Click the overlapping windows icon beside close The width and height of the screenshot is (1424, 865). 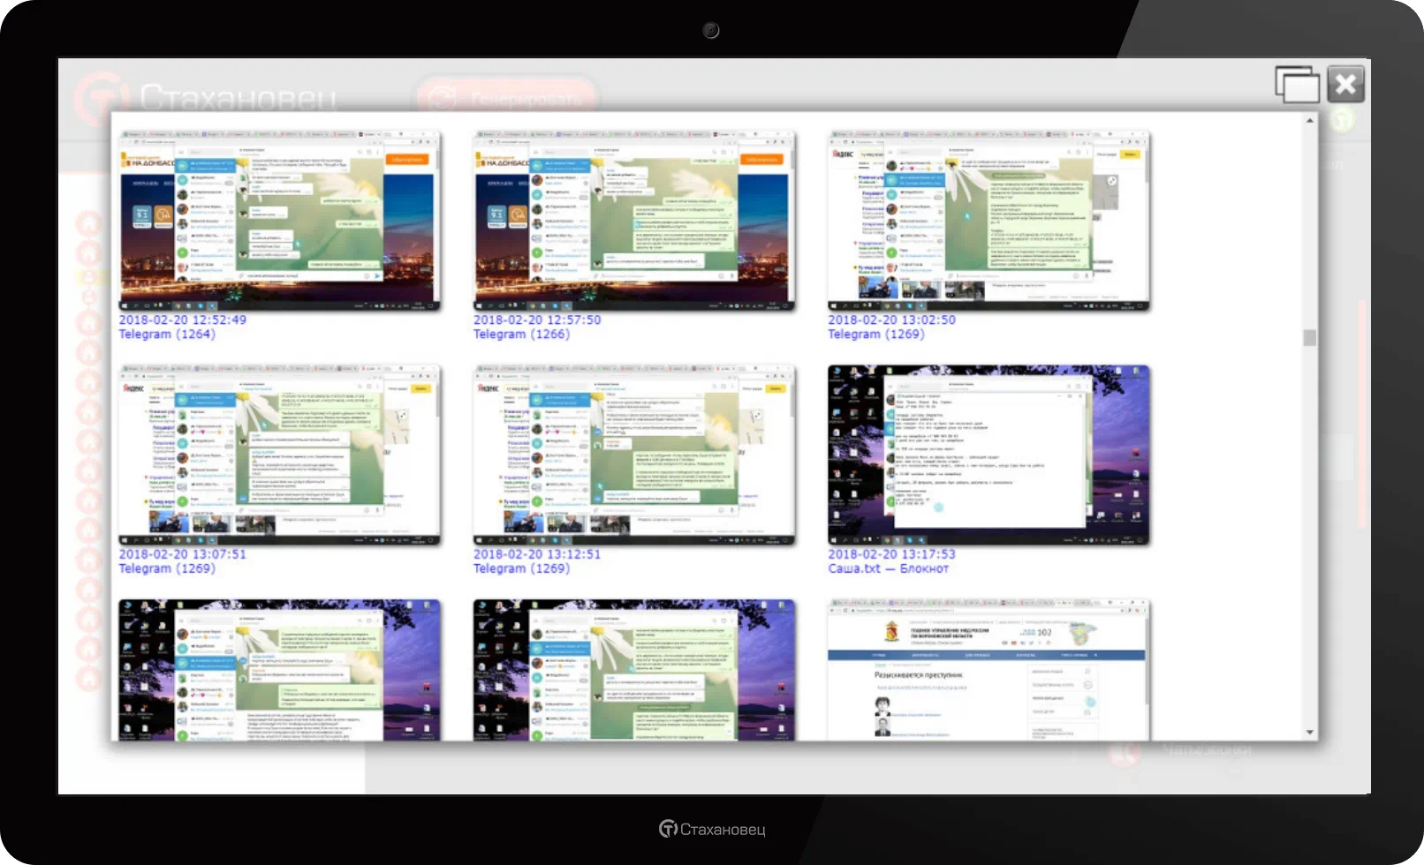coord(1297,85)
